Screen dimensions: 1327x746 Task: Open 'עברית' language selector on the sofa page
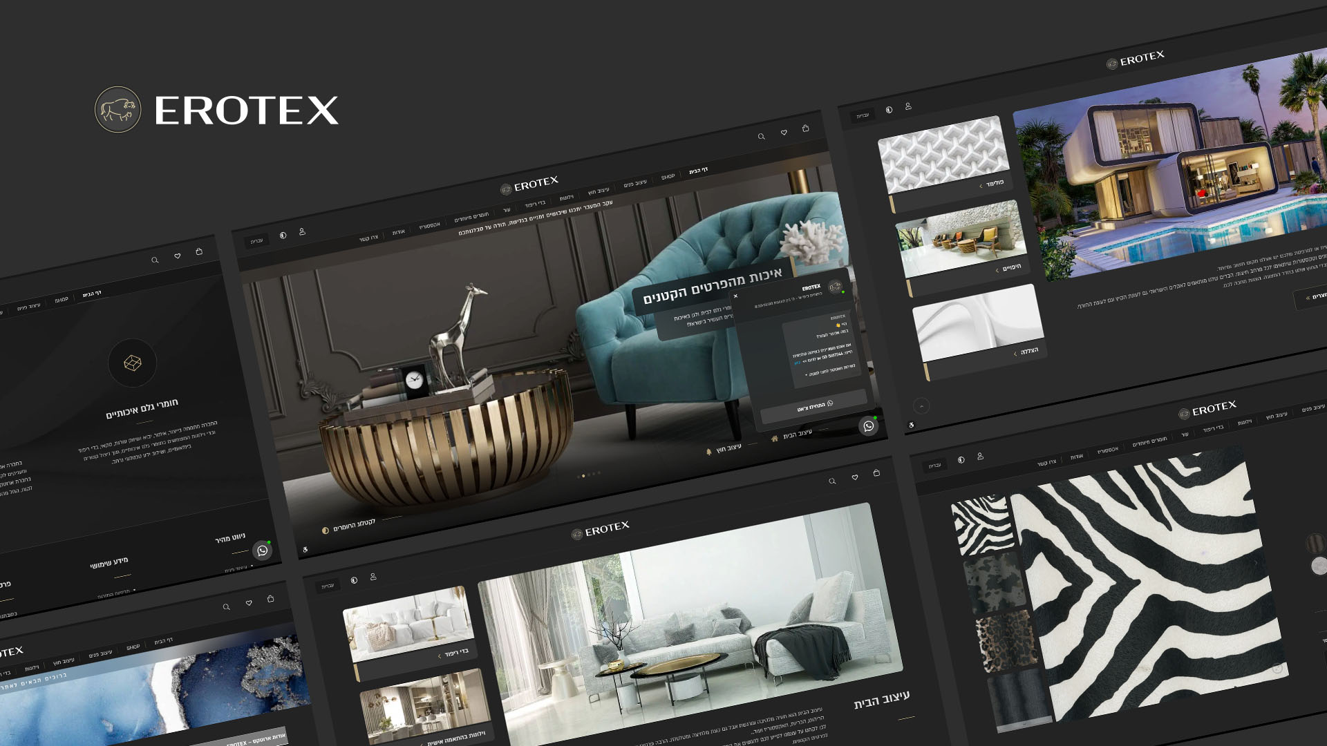[x=328, y=586]
